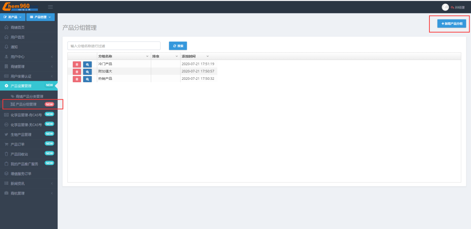Click the cart icon beside 产品订单
This screenshot has width=471, height=229.
point(6,144)
